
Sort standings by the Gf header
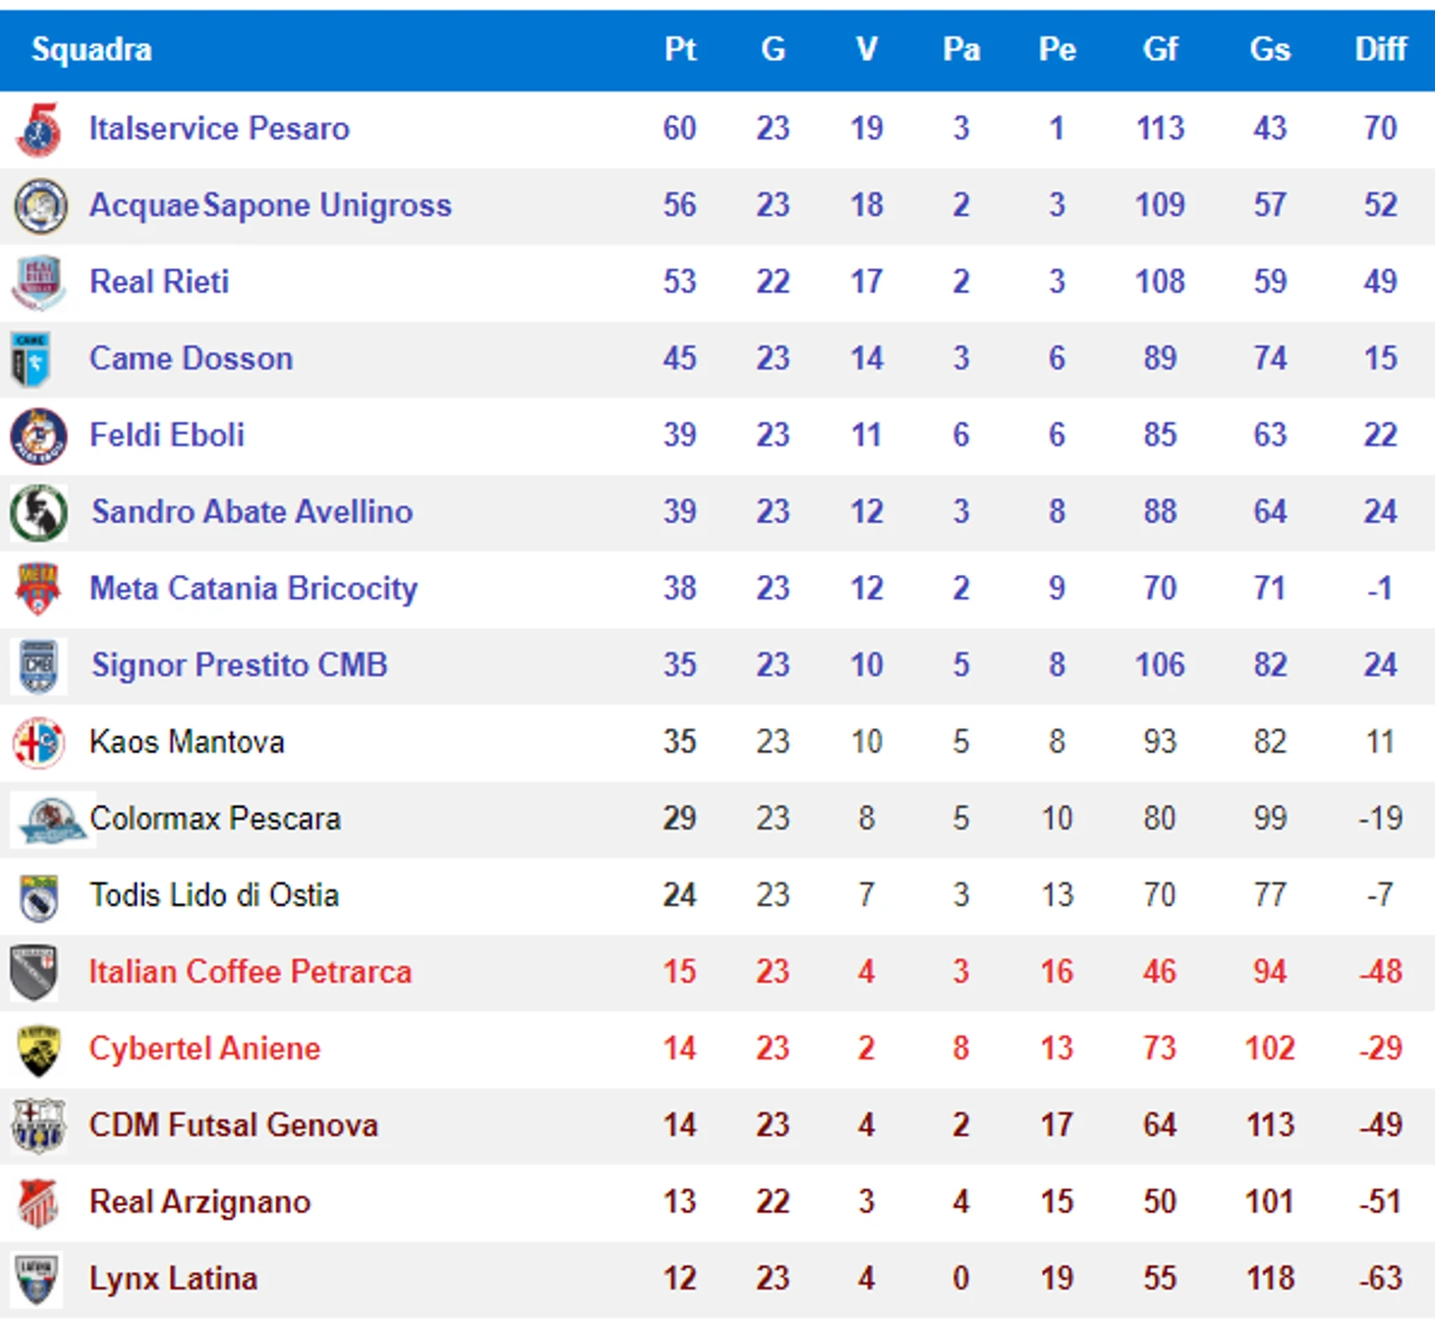[x=1160, y=49]
